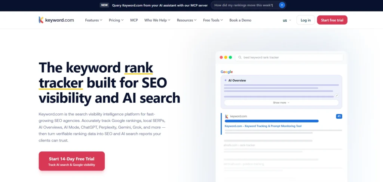Click the keyword.com logo in header
This screenshot has height=182, width=383.
point(56,20)
